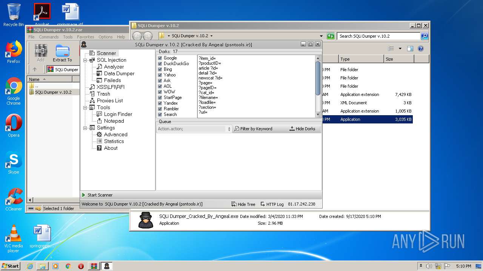Open WinRAR File menu
The width and height of the screenshot is (483, 271).
tap(31, 37)
